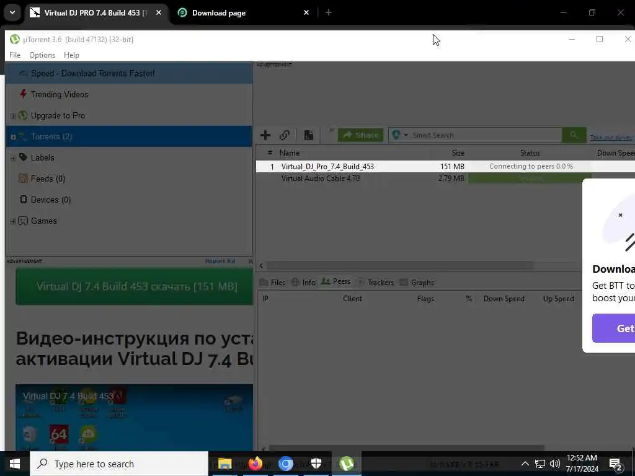Switch to the Peers tab

coord(335,281)
